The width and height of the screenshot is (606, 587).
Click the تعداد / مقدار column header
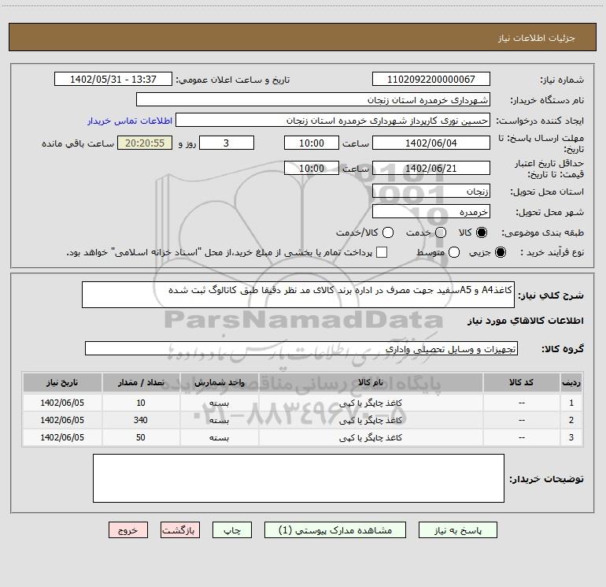coord(141,382)
